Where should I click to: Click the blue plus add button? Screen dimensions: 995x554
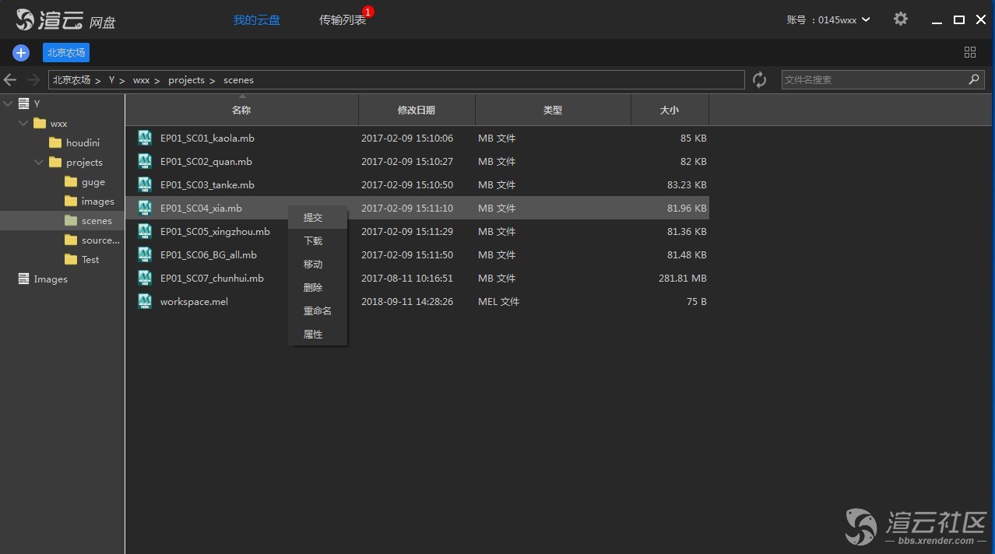(21, 53)
